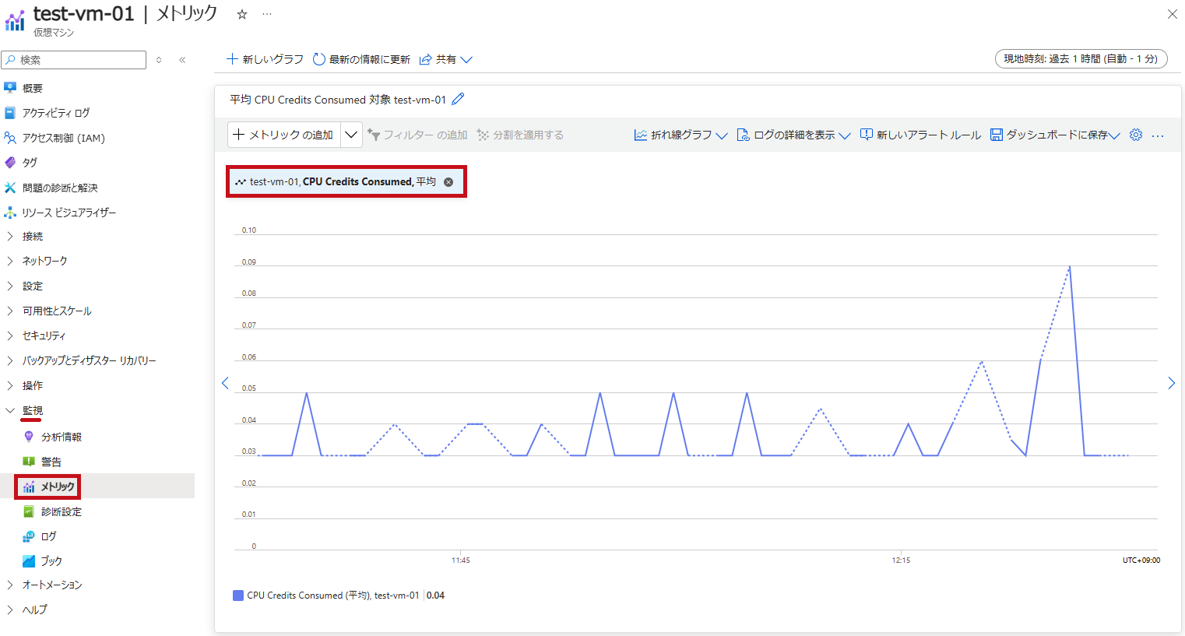Shift the chart time range forward with the right arrow
Image resolution: width=1185 pixels, height=636 pixels.
pyautogui.click(x=1171, y=383)
